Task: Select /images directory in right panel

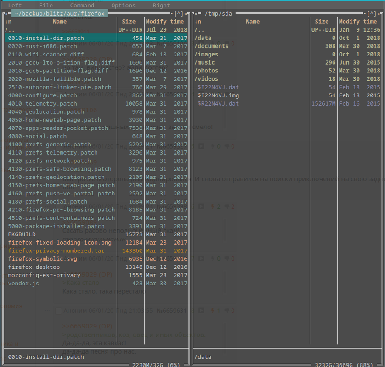Action: pyautogui.click(x=287, y=54)
